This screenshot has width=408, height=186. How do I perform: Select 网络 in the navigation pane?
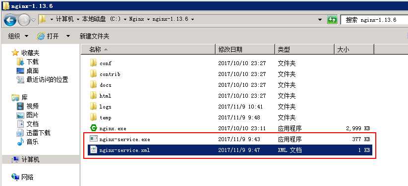(x=27, y=177)
